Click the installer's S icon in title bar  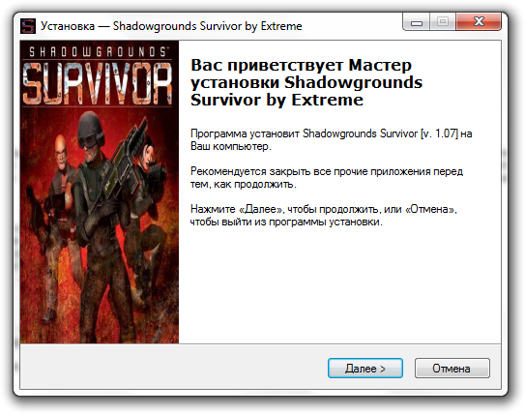28,26
